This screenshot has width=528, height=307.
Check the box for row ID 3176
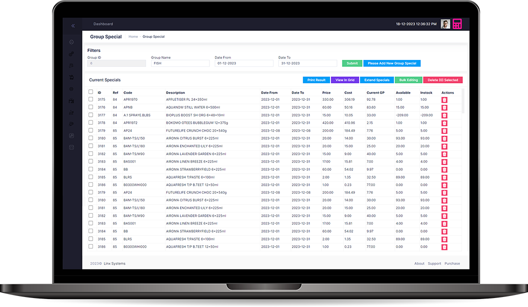click(90, 107)
